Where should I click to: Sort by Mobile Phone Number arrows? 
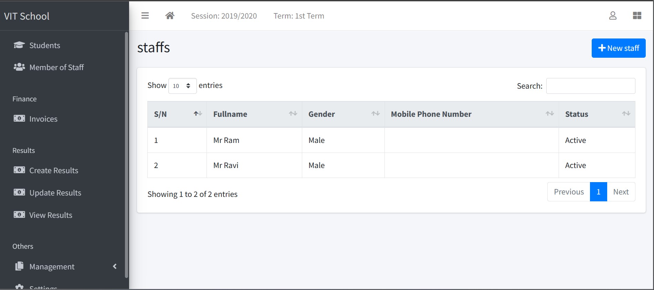pos(550,114)
